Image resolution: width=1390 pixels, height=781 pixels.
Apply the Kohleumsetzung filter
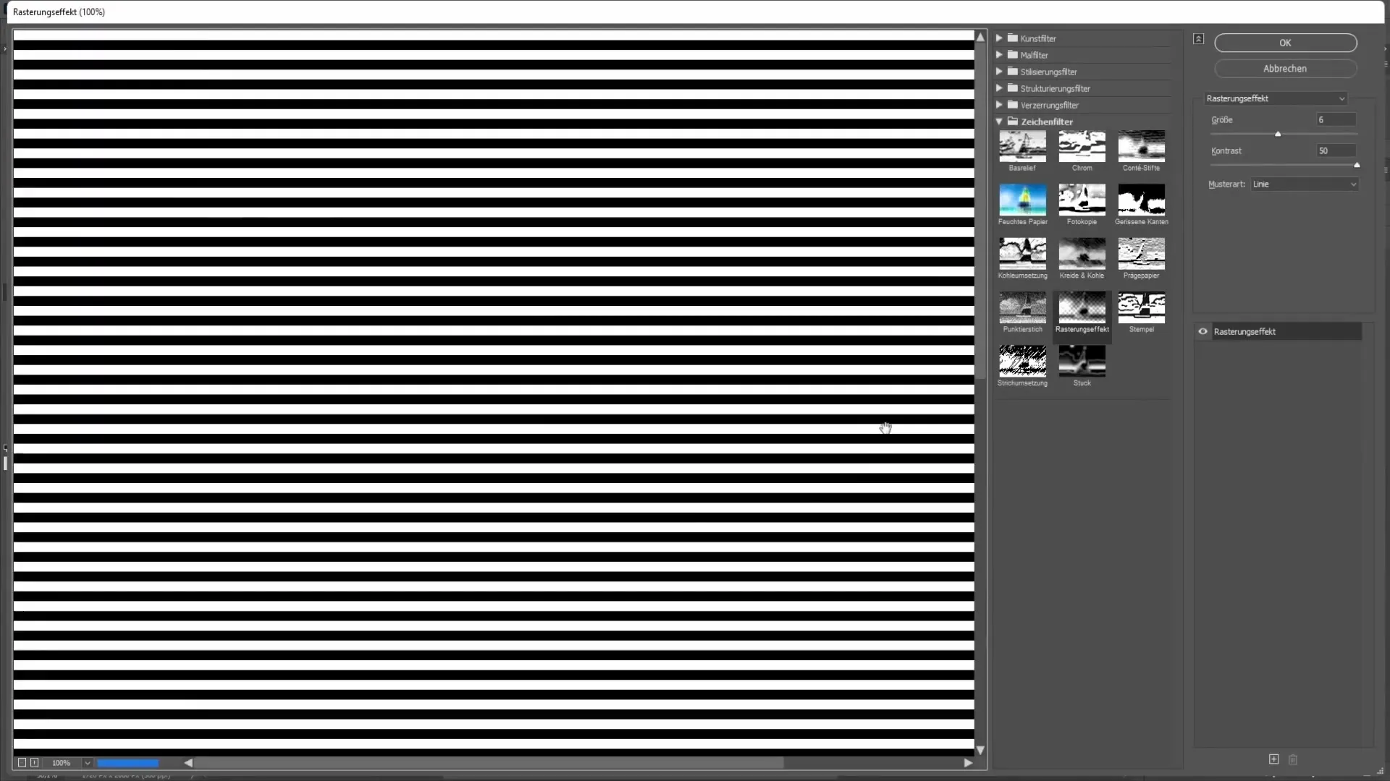[1022, 254]
